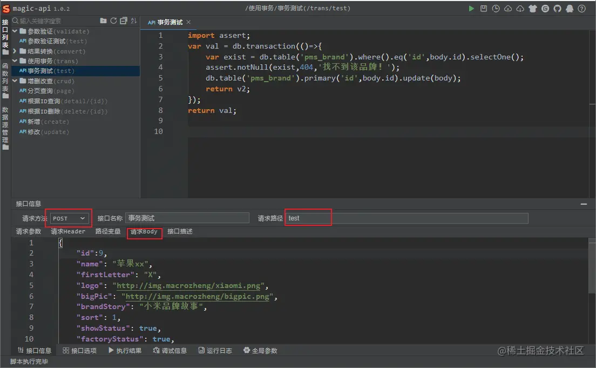Click the "showStatus" true value
Image resolution: width=596 pixels, height=368 pixels.
click(147, 328)
